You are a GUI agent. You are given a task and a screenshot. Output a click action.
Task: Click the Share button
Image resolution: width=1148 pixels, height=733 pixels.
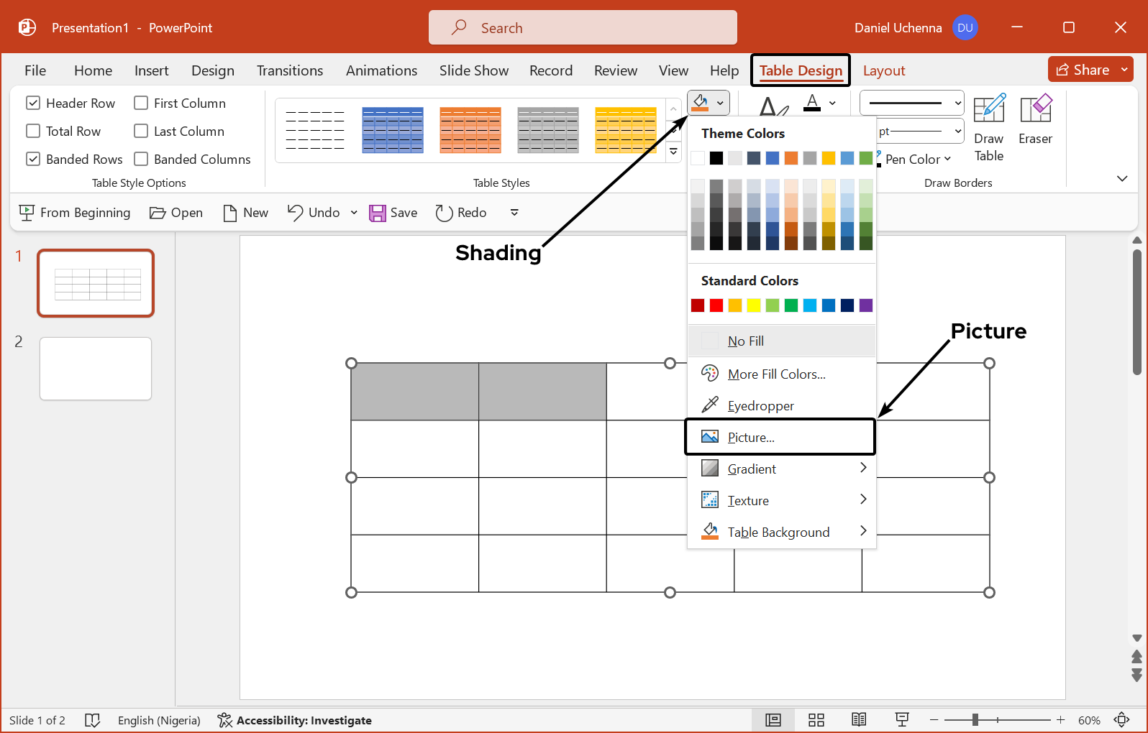click(1083, 70)
